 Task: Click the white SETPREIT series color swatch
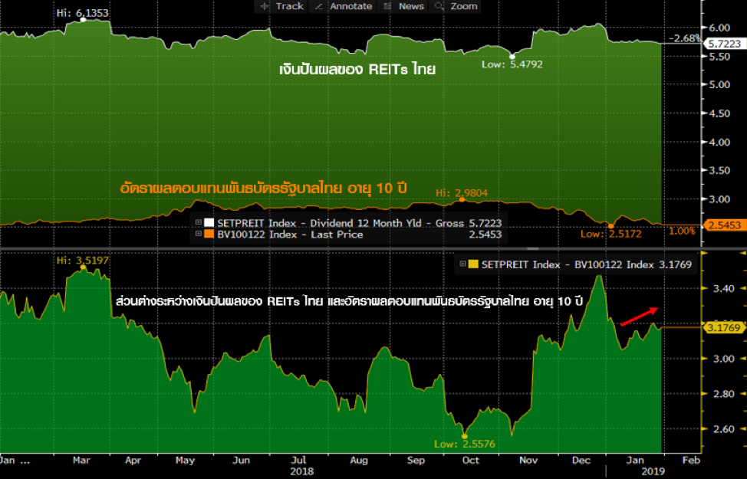click(209, 223)
